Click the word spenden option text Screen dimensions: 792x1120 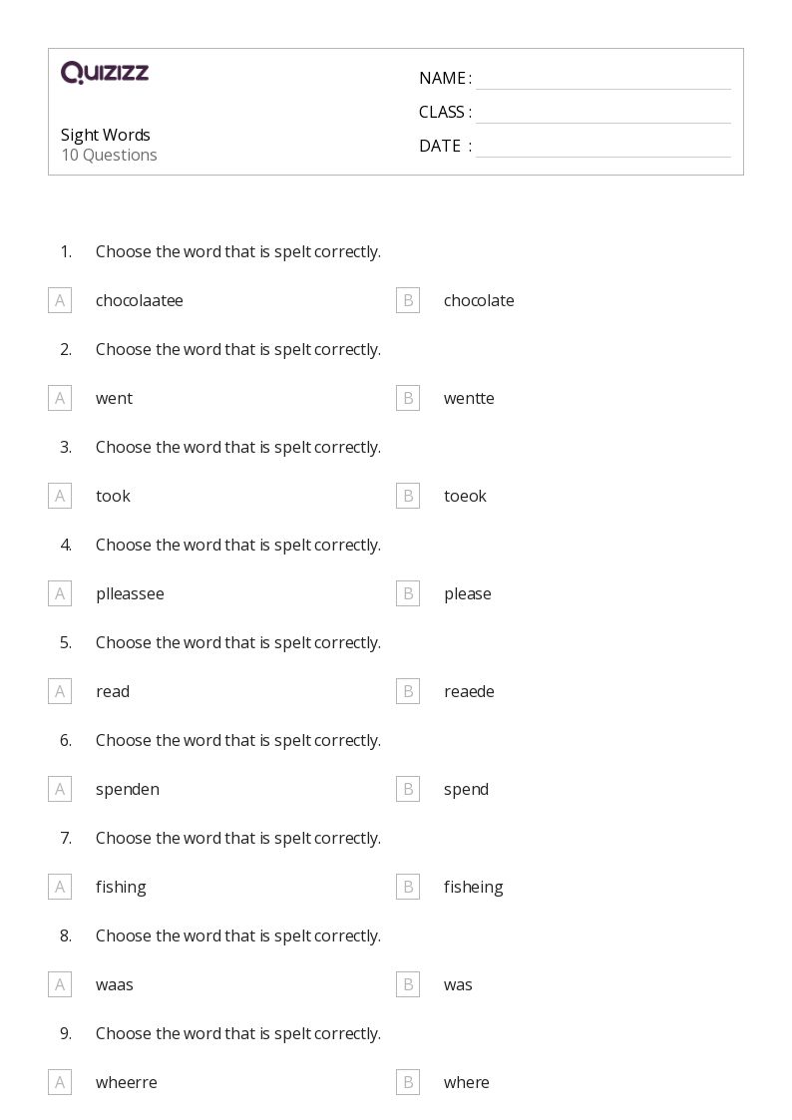[128, 790]
